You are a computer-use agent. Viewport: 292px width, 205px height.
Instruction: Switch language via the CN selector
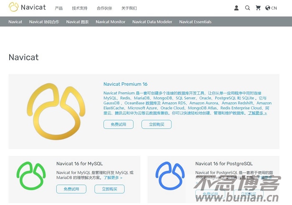click(x=274, y=8)
